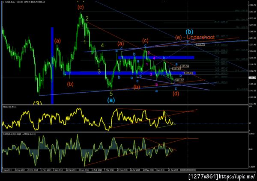
Task: Select the yellow-green 5 wave label
Action: (x=111, y=94)
